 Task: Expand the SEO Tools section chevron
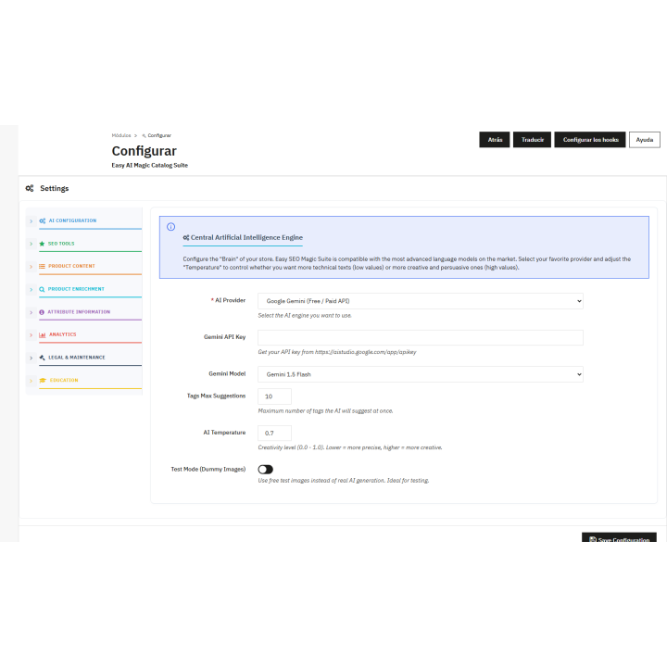31,245
